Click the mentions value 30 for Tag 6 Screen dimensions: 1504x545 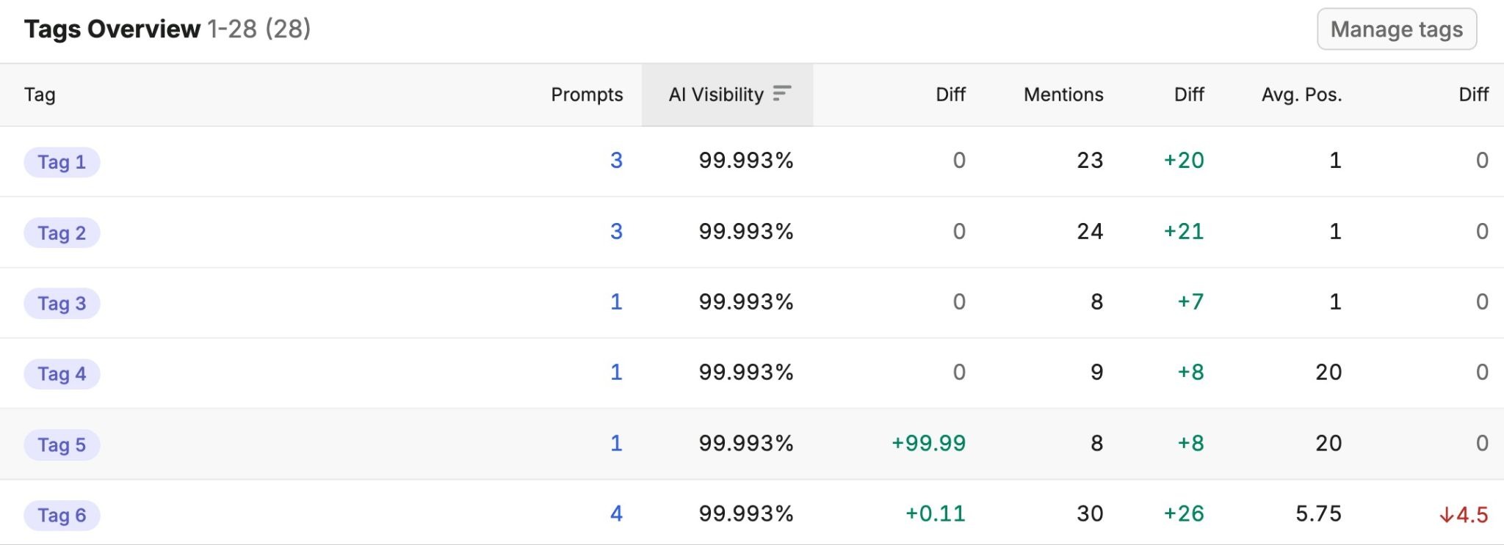(x=1090, y=514)
